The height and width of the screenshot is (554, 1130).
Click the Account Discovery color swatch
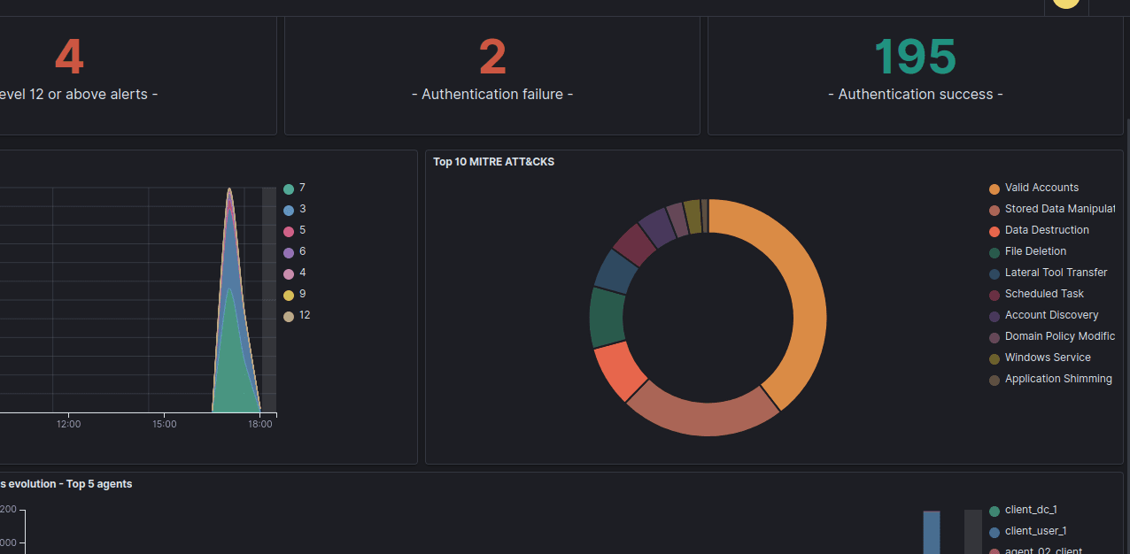(x=994, y=315)
